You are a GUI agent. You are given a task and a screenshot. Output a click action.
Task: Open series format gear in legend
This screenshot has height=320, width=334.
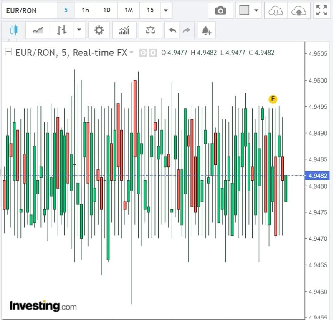pos(153,53)
